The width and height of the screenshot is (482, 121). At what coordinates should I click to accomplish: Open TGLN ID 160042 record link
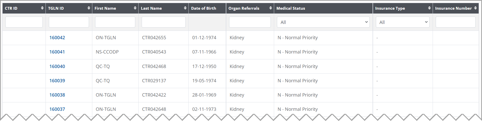pyautogui.click(x=57, y=38)
